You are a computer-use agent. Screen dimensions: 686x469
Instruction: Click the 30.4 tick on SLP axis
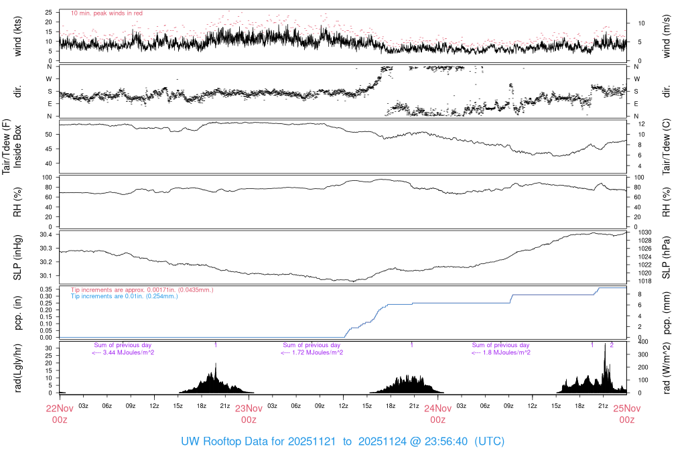[x=46, y=234]
